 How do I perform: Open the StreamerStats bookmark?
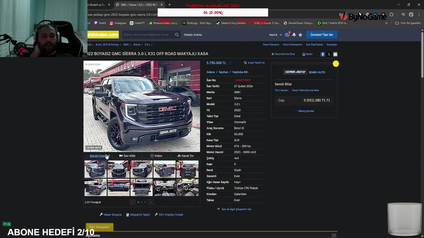pyautogui.click(x=164, y=23)
